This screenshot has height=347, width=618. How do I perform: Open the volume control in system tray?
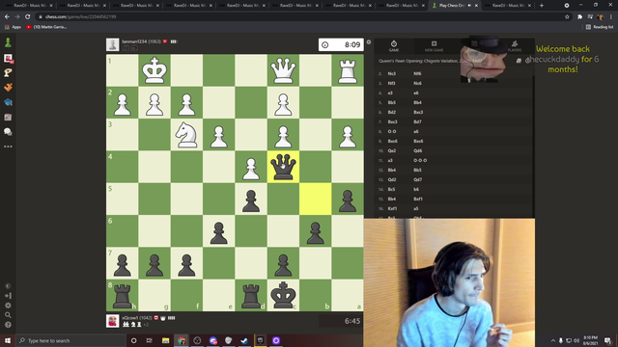(576, 340)
